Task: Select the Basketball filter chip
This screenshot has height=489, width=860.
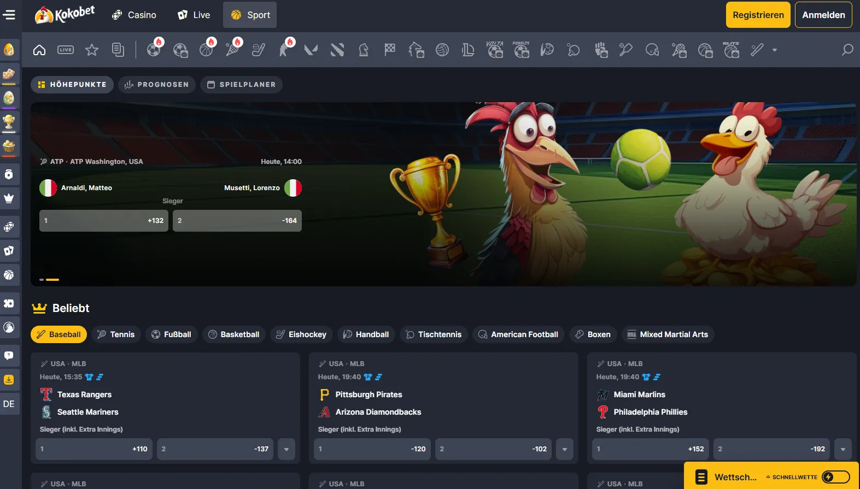Action: 233,334
